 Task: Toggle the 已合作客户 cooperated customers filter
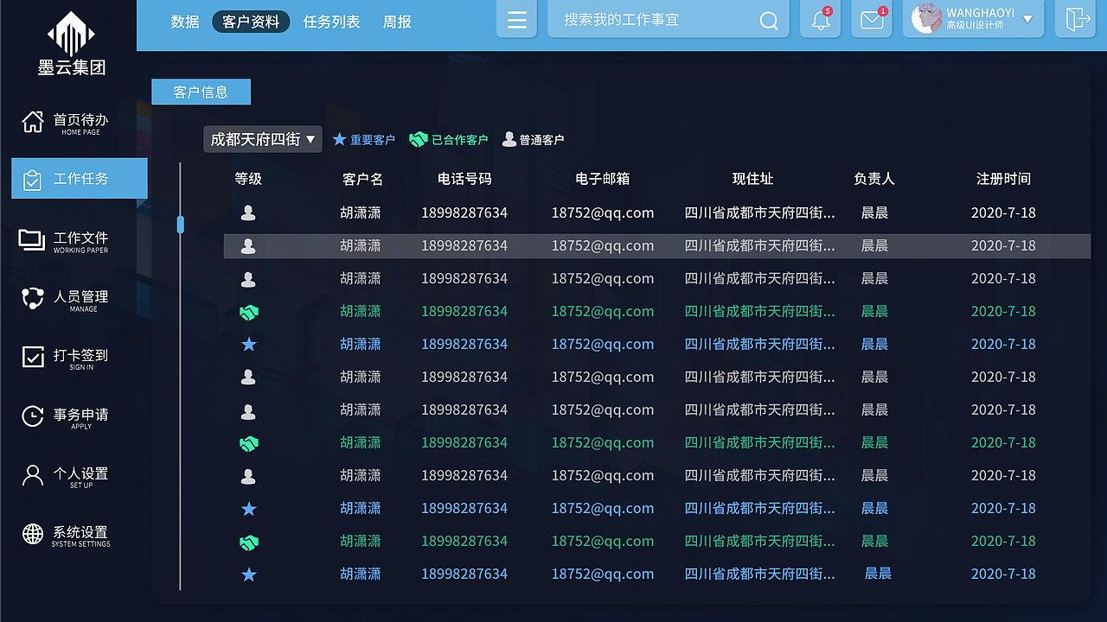[x=449, y=139]
